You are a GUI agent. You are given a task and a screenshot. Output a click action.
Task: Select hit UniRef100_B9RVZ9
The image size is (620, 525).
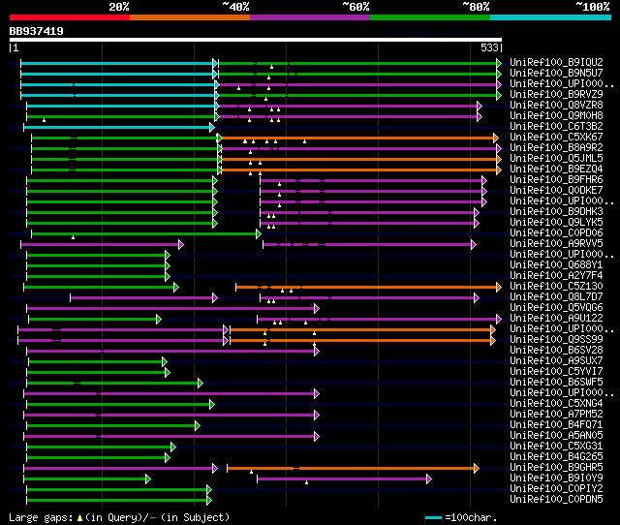[556, 95]
